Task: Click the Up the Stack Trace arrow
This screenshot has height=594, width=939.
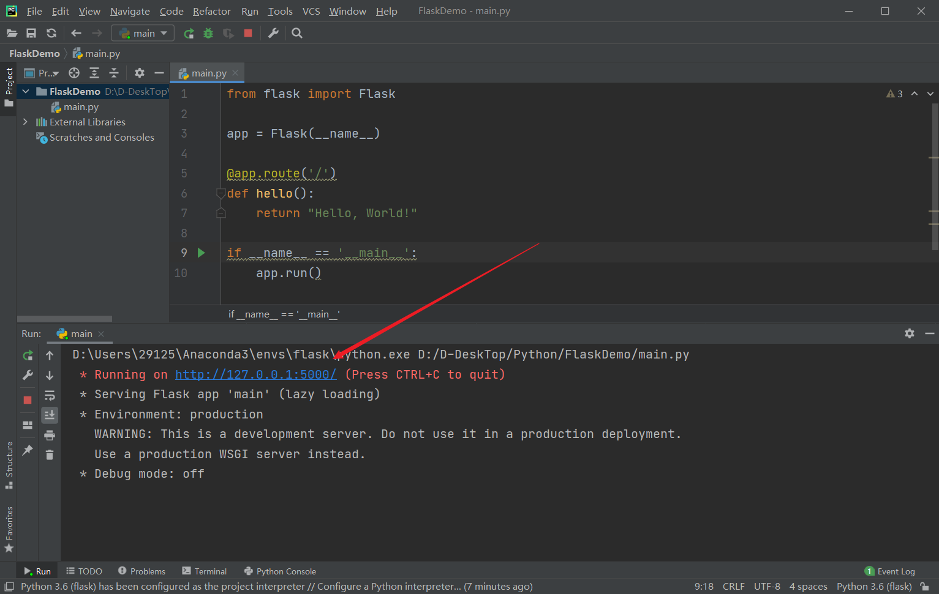Action: pyautogui.click(x=50, y=355)
